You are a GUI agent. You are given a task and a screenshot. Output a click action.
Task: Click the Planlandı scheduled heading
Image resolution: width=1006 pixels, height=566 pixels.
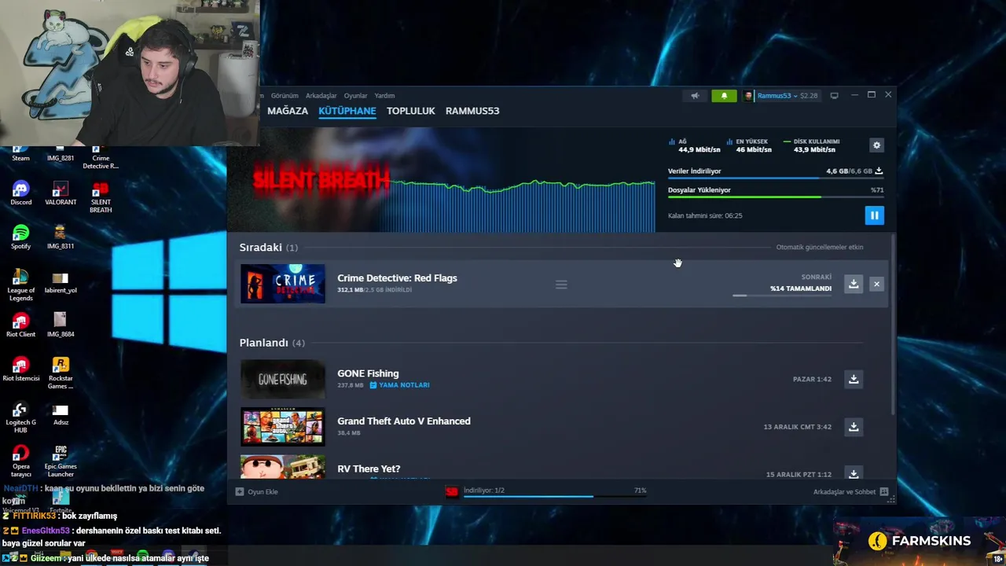pos(263,343)
